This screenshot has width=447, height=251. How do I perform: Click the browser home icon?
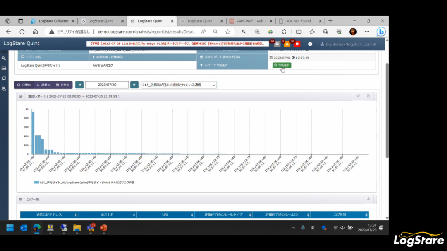(x=35, y=31)
